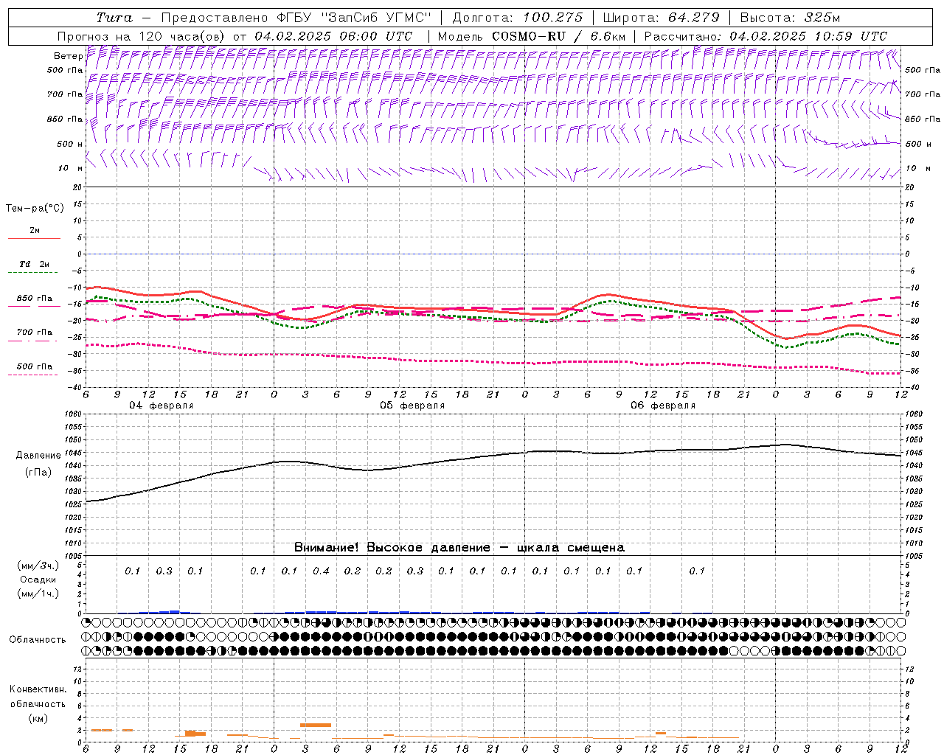The width and height of the screenshot is (944, 755).
Task: Click the "850 гПа" temperature legend entry
Action: coord(35,299)
